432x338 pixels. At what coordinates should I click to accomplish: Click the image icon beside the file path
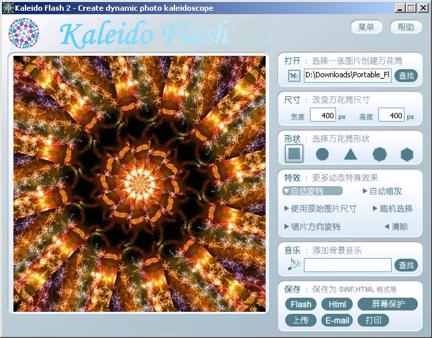tap(294, 75)
